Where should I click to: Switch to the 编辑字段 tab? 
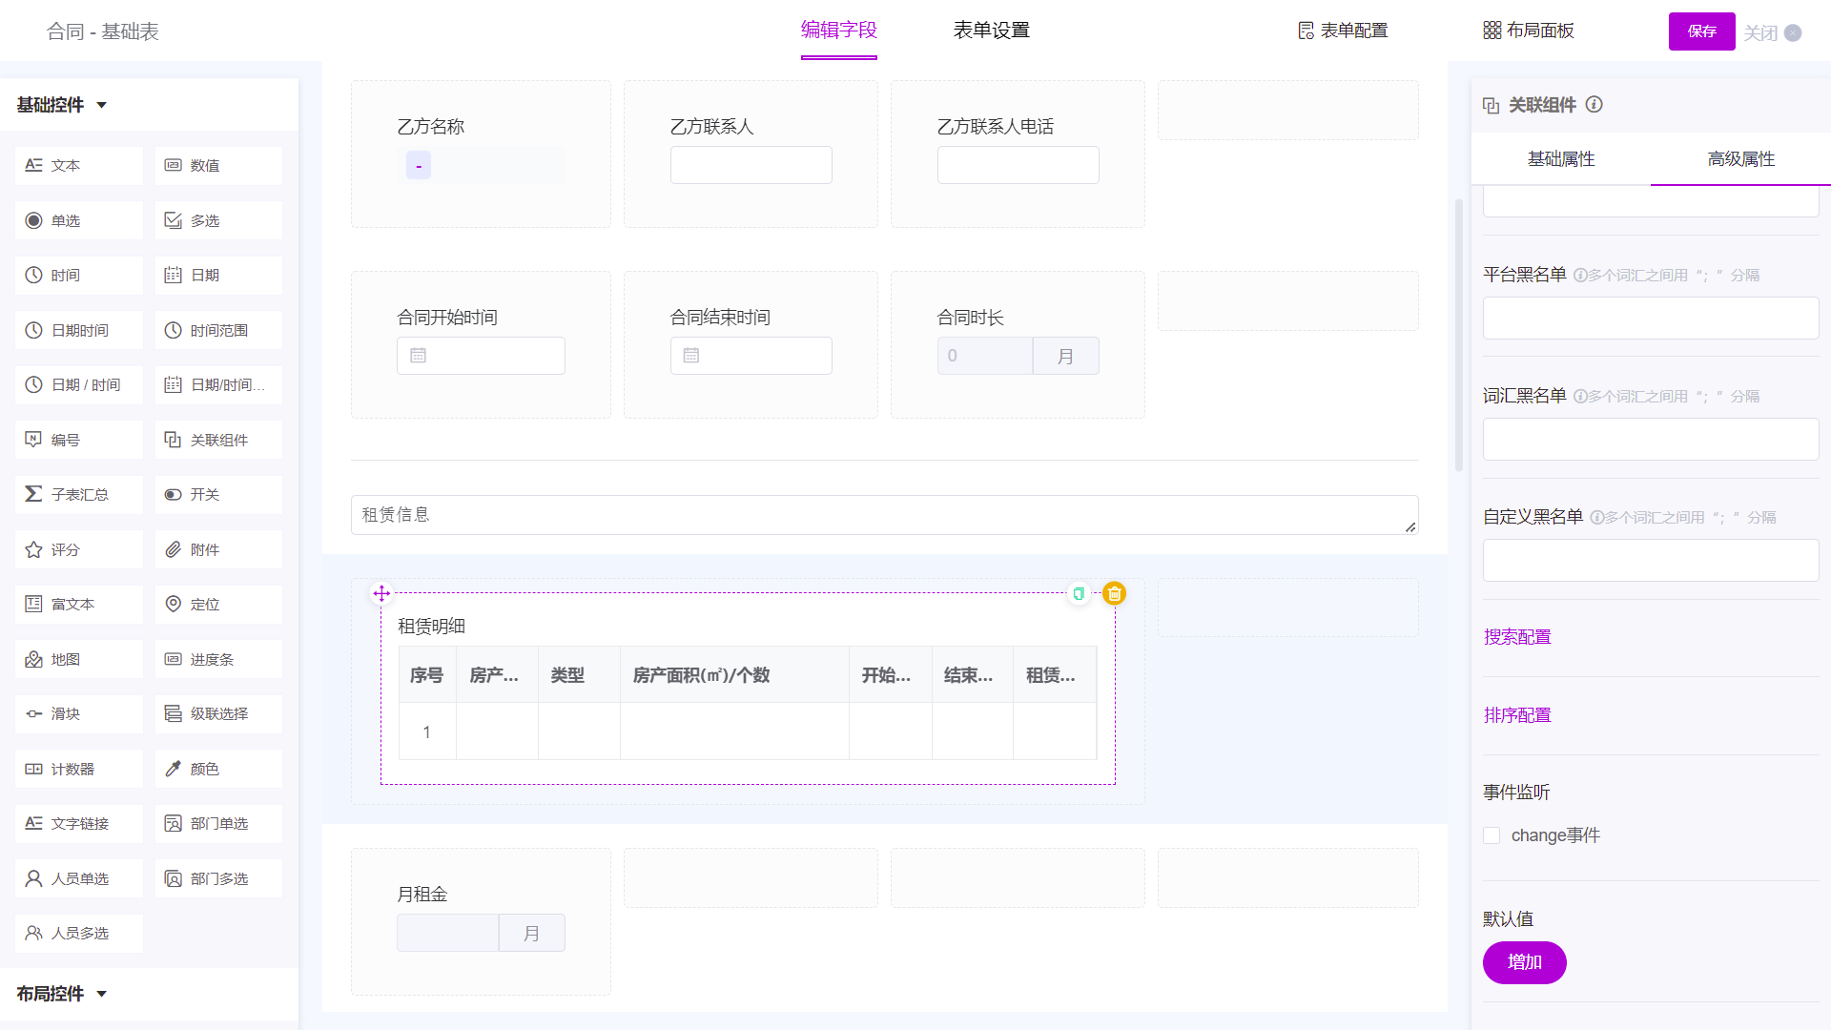coord(839,31)
